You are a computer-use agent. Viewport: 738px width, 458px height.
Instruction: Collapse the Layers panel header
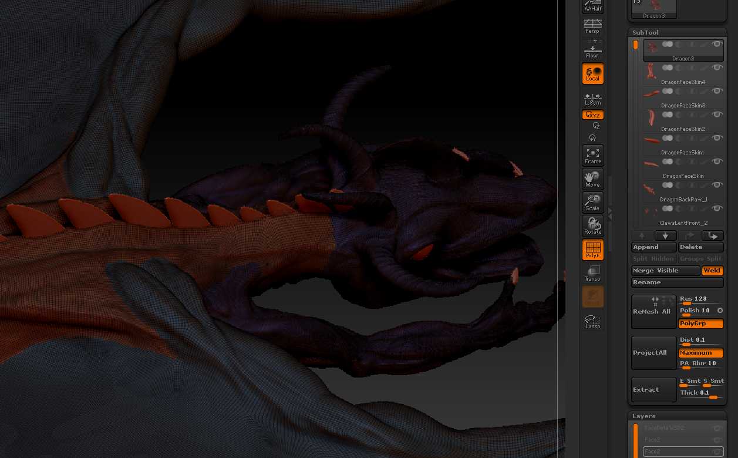click(x=643, y=416)
